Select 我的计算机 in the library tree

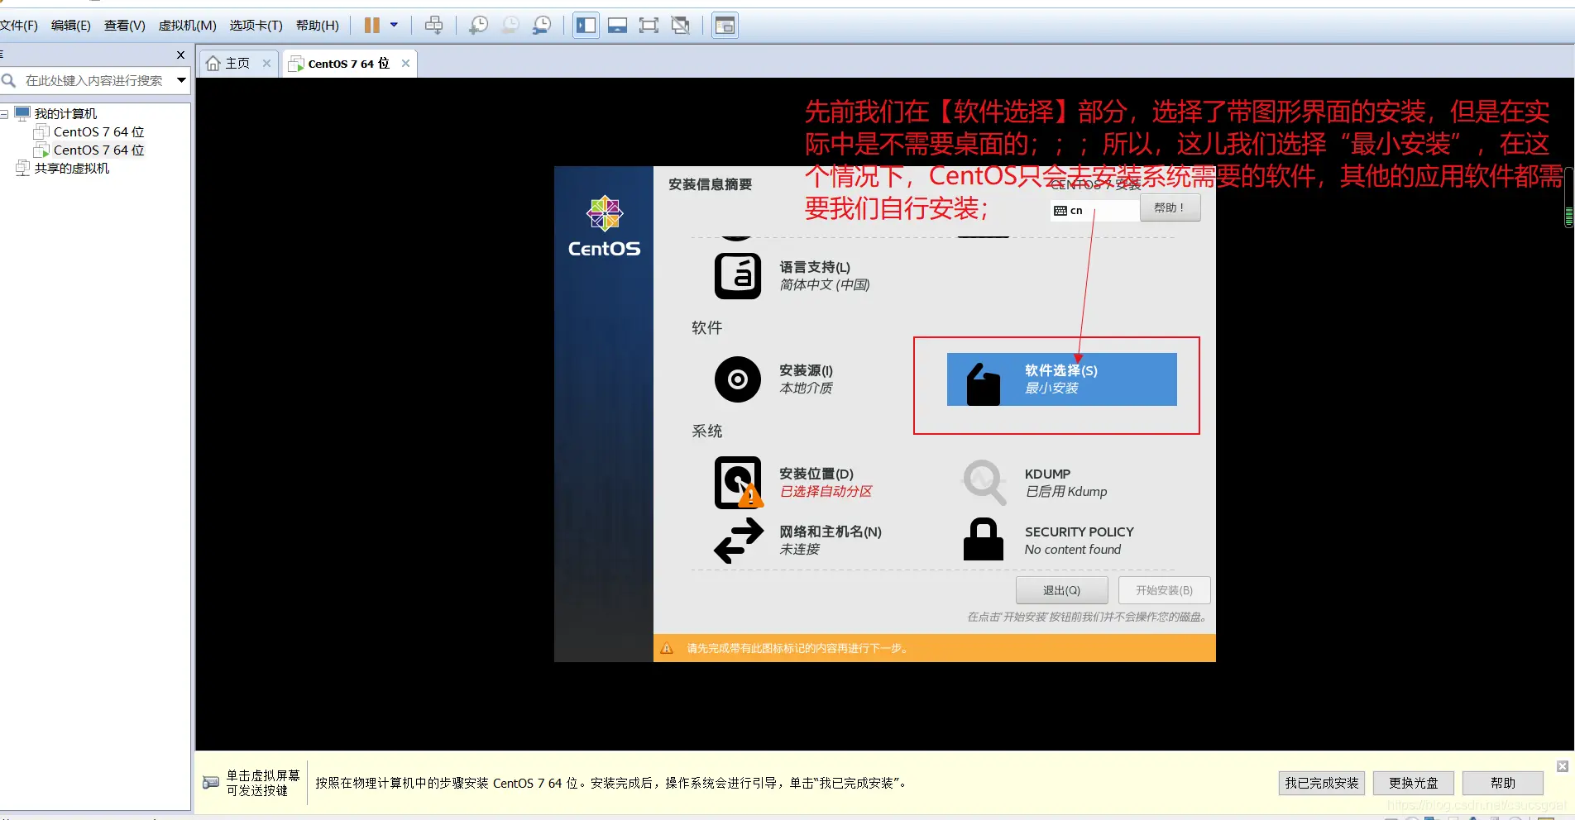[65, 114]
